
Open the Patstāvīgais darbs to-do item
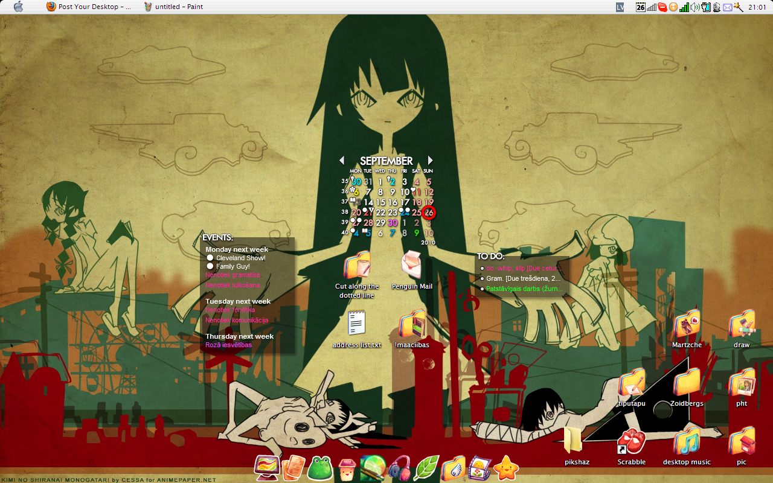[525, 289]
